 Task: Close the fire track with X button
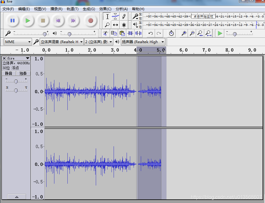click(x=4, y=59)
